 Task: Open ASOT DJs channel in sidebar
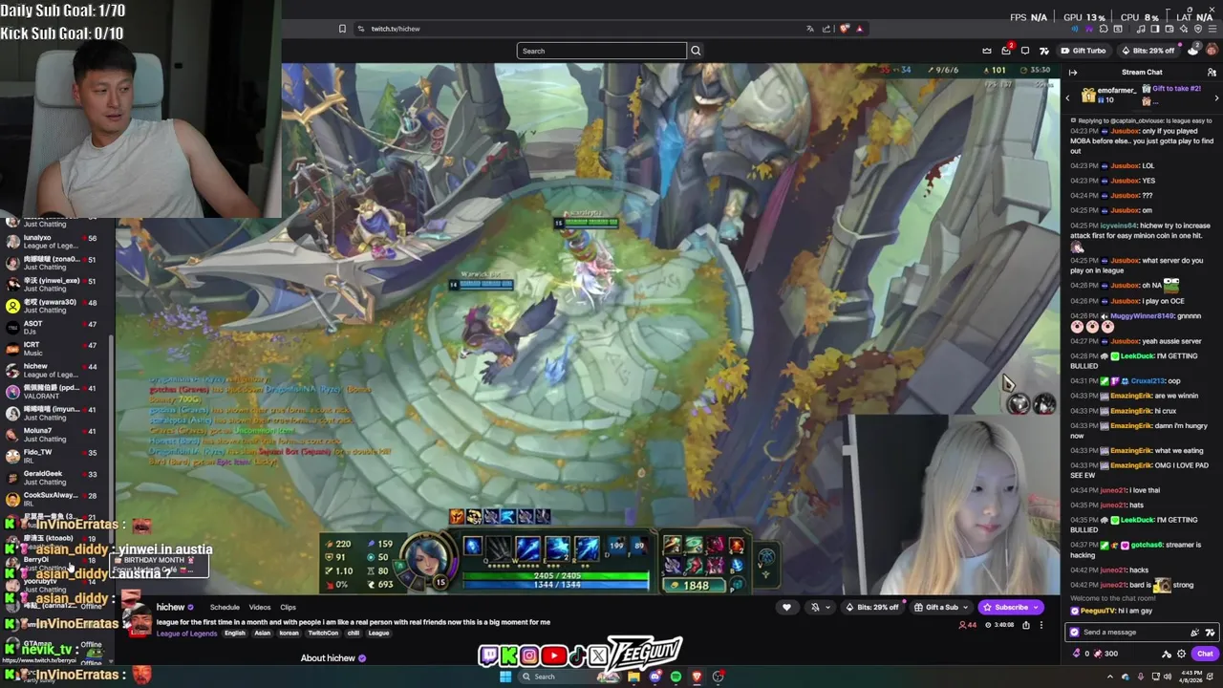pyautogui.click(x=57, y=328)
